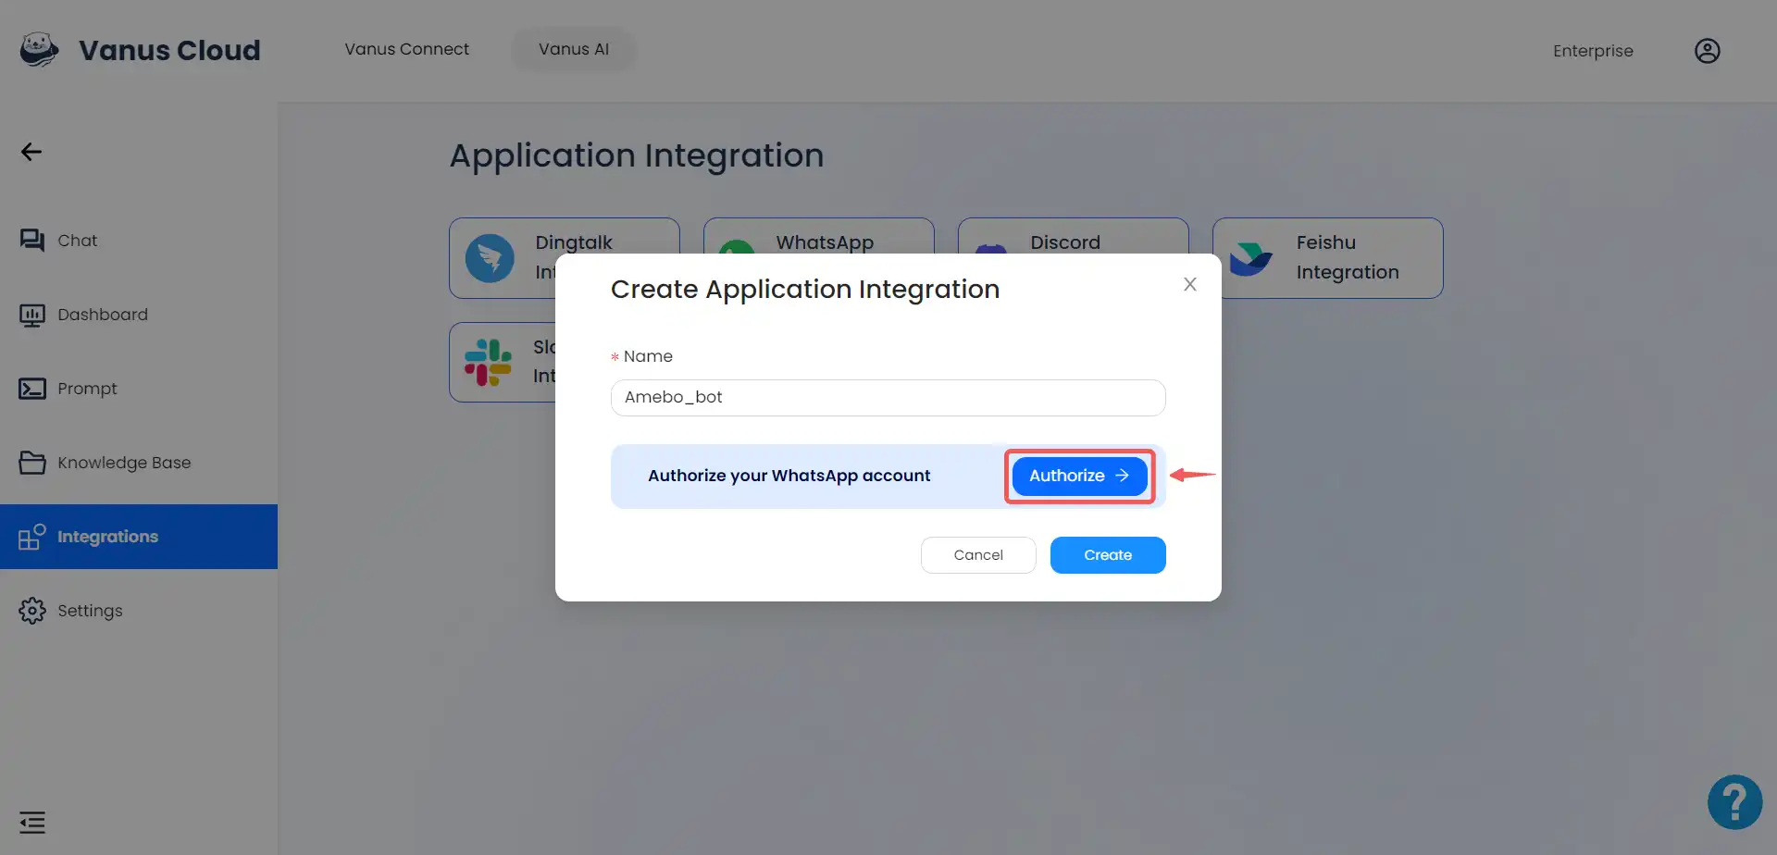Click the Prompt terminal icon
This screenshot has height=855, width=1777.
(x=32, y=389)
